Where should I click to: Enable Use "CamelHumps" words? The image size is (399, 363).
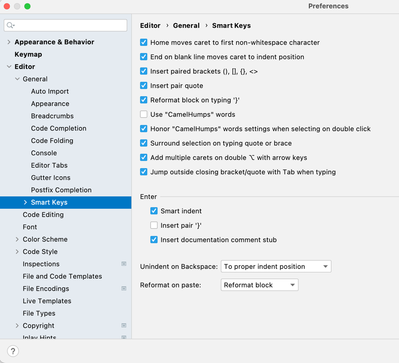click(x=144, y=114)
